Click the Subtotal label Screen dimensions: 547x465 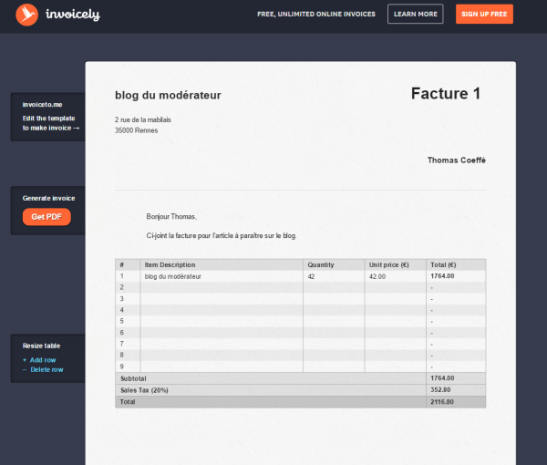tap(133, 378)
